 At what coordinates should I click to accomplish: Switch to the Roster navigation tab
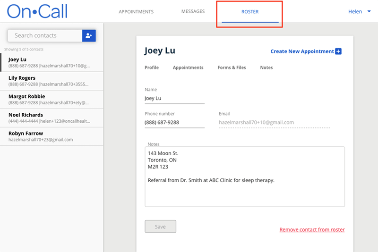coord(249,12)
